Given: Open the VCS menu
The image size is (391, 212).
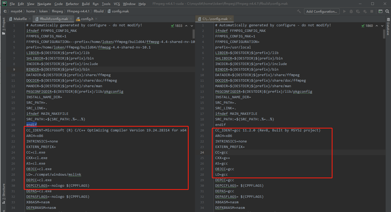Looking at the screenshot, I should [x=117, y=4].
